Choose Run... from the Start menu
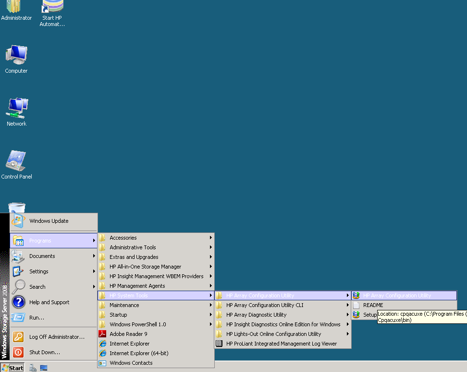This screenshot has width=467, height=372. [x=54, y=318]
